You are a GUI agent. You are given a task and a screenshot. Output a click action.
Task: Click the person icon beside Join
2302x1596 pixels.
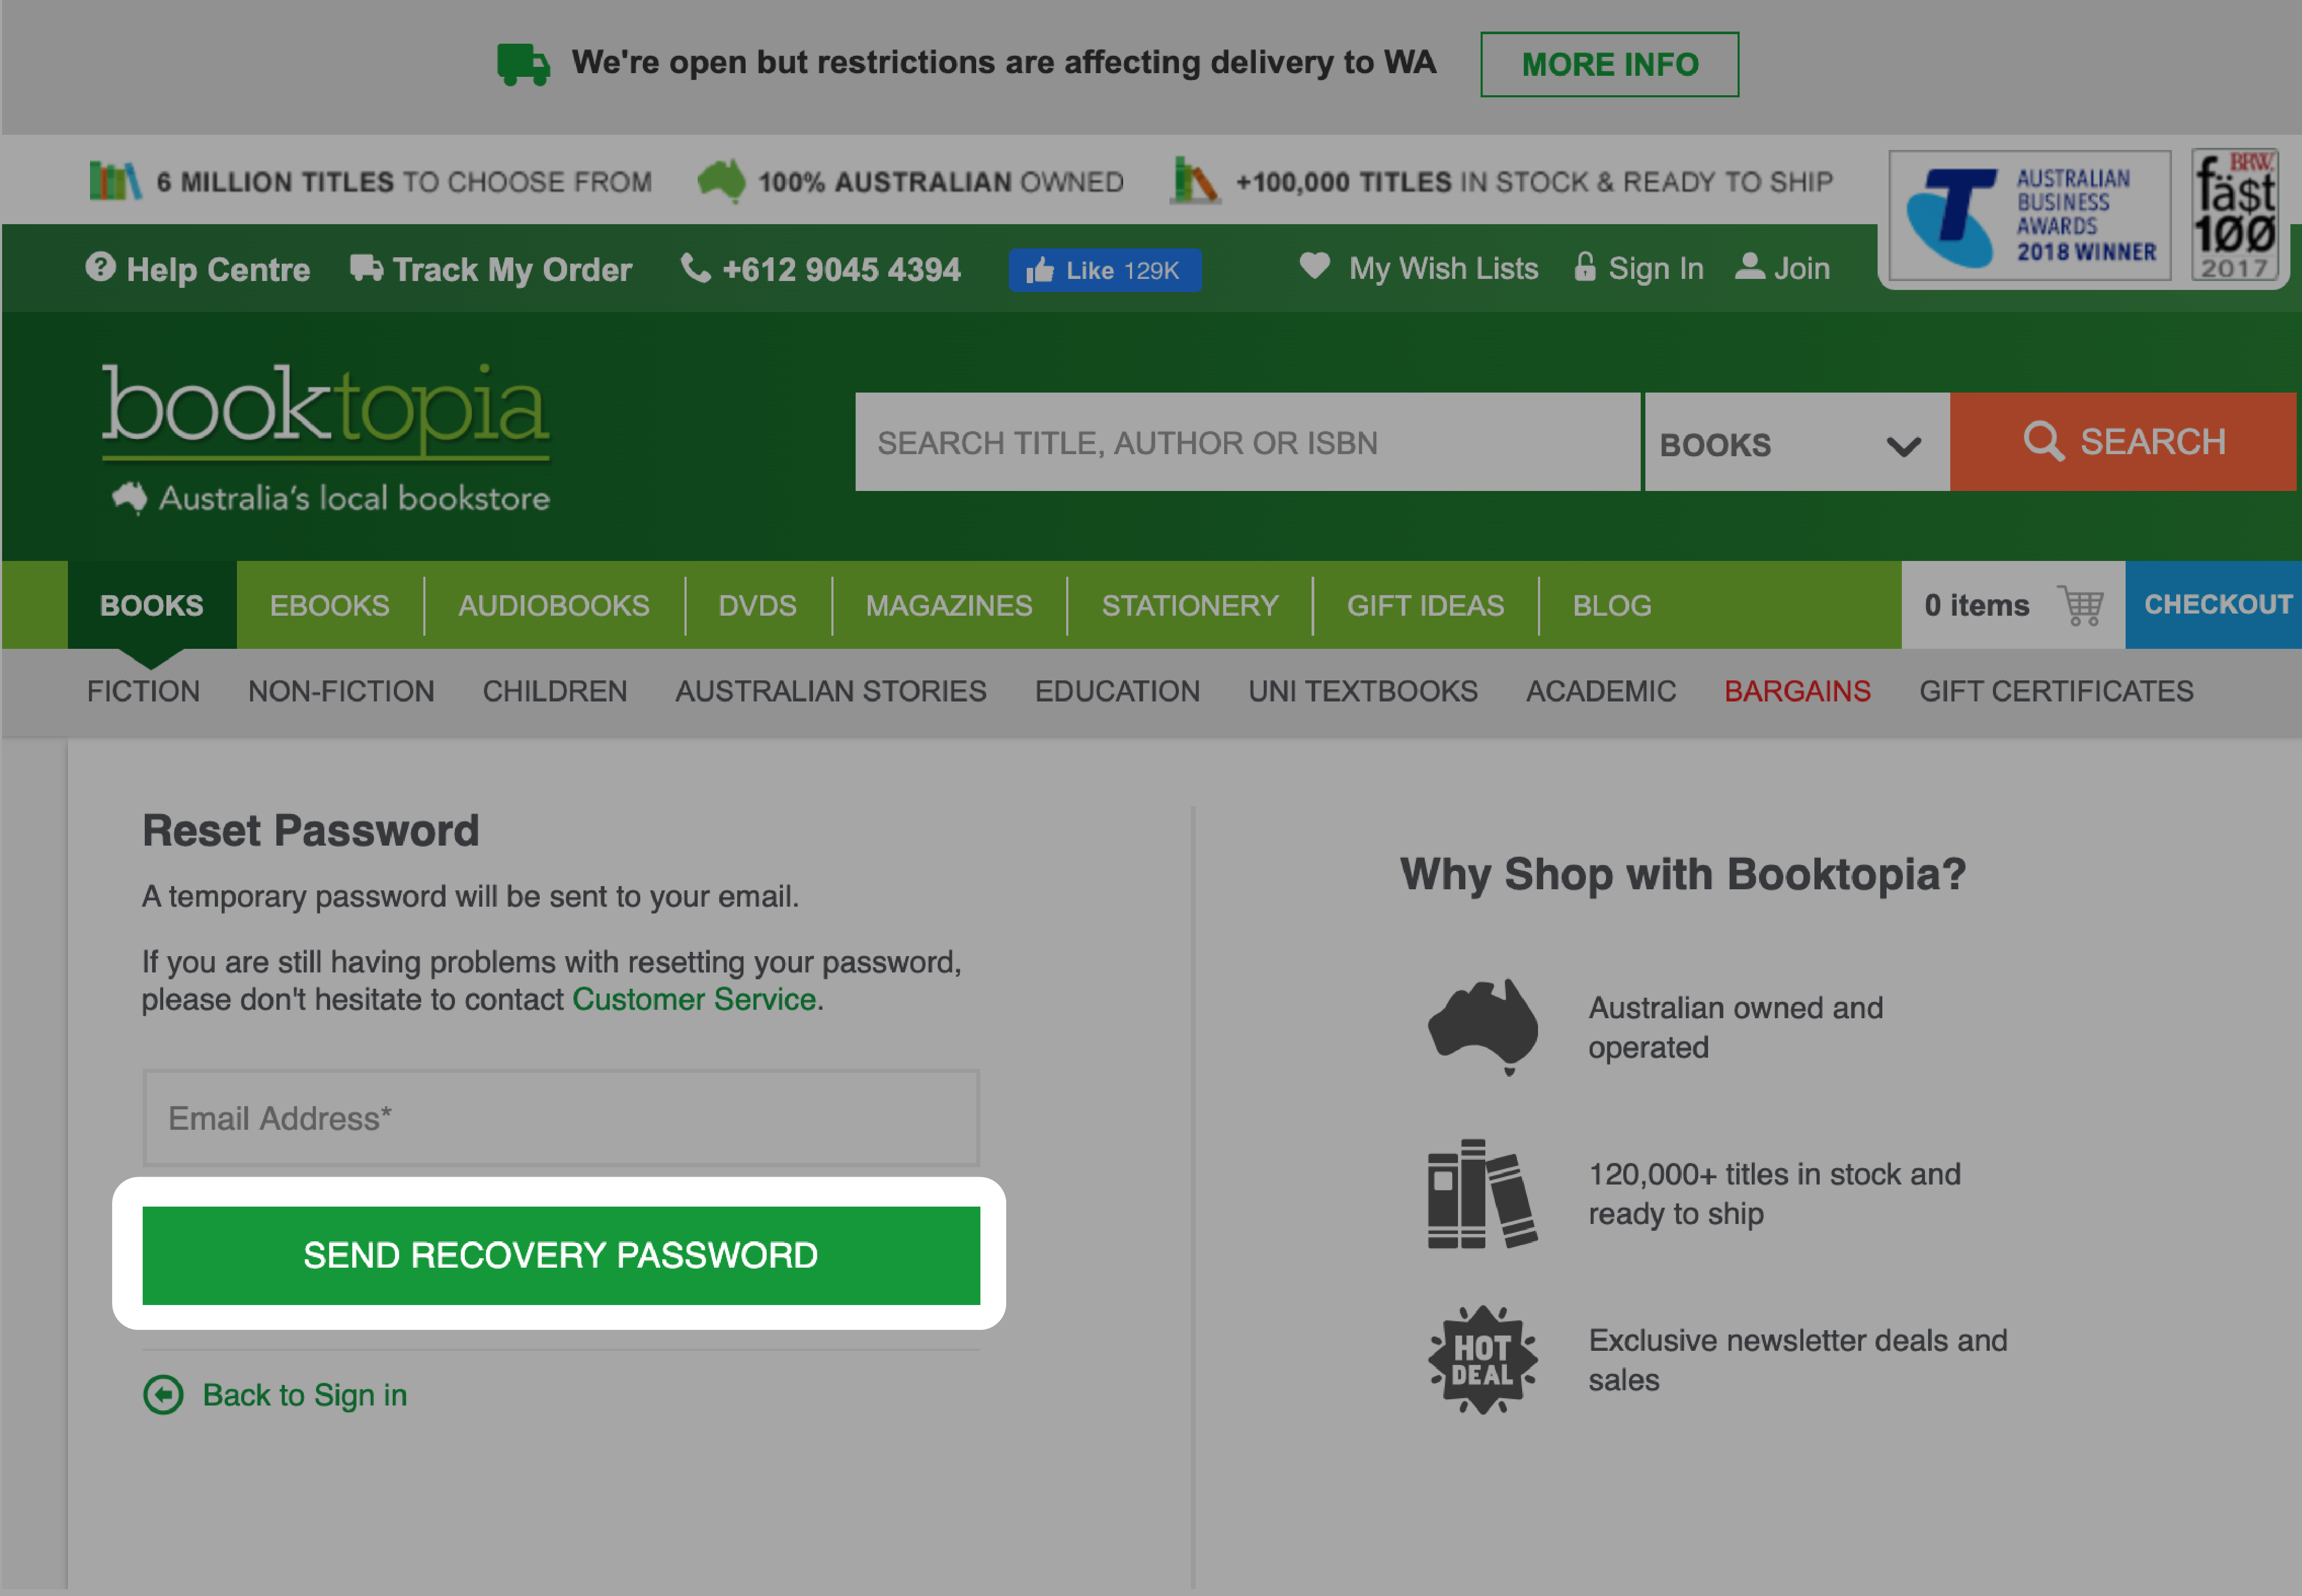coord(1750,267)
